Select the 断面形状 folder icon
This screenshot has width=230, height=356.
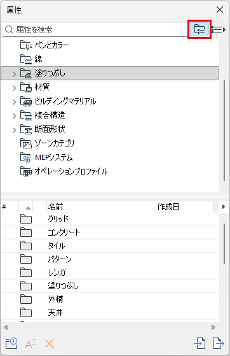(26, 129)
